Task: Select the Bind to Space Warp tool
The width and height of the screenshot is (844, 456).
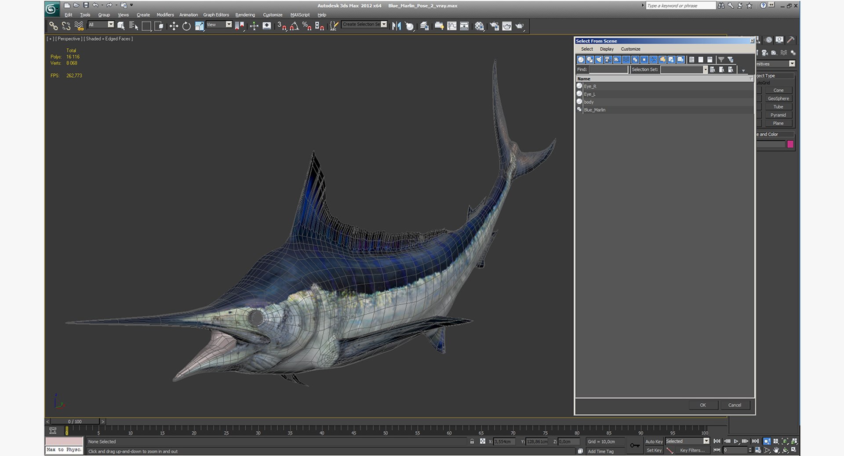Action: (79, 26)
